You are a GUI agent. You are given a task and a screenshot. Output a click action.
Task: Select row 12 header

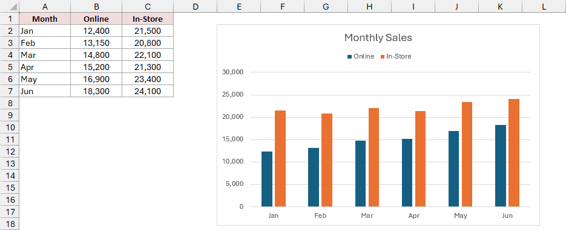coord(10,152)
